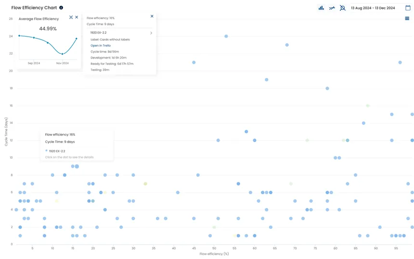Select the bar chart view icon
Screen dimensions: 414x259
321,8
